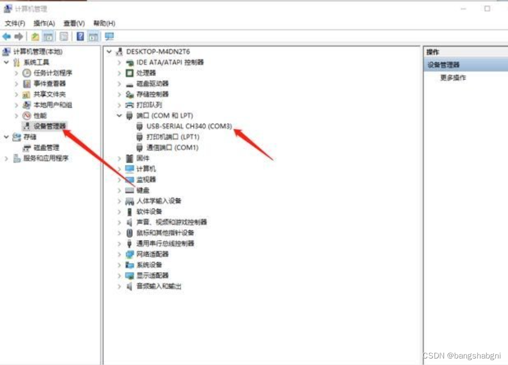Click the 共享文件夹 icon
Image resolution: width=508 pixels, height=365 pixels.
tap(26, 94)
